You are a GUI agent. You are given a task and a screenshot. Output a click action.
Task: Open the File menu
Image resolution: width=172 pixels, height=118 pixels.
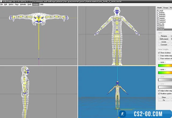2,5
